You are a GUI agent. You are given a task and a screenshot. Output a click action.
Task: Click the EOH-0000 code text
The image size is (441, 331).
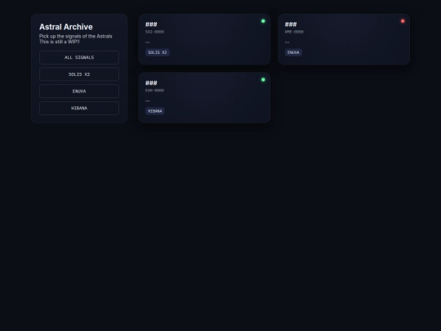154,91
